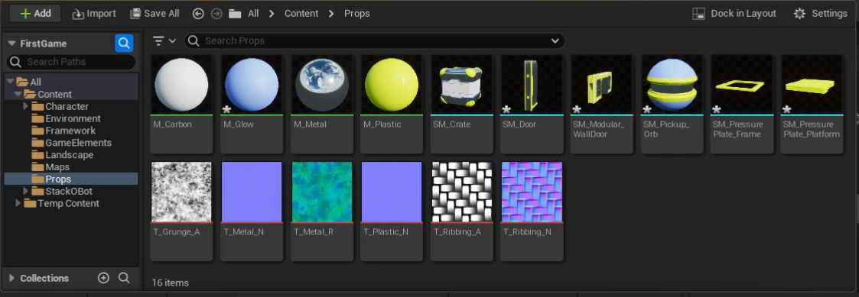Screen dimensions: 859x297
Task: Collapse the FirstGame sources section
Action: tap(11, 44)
